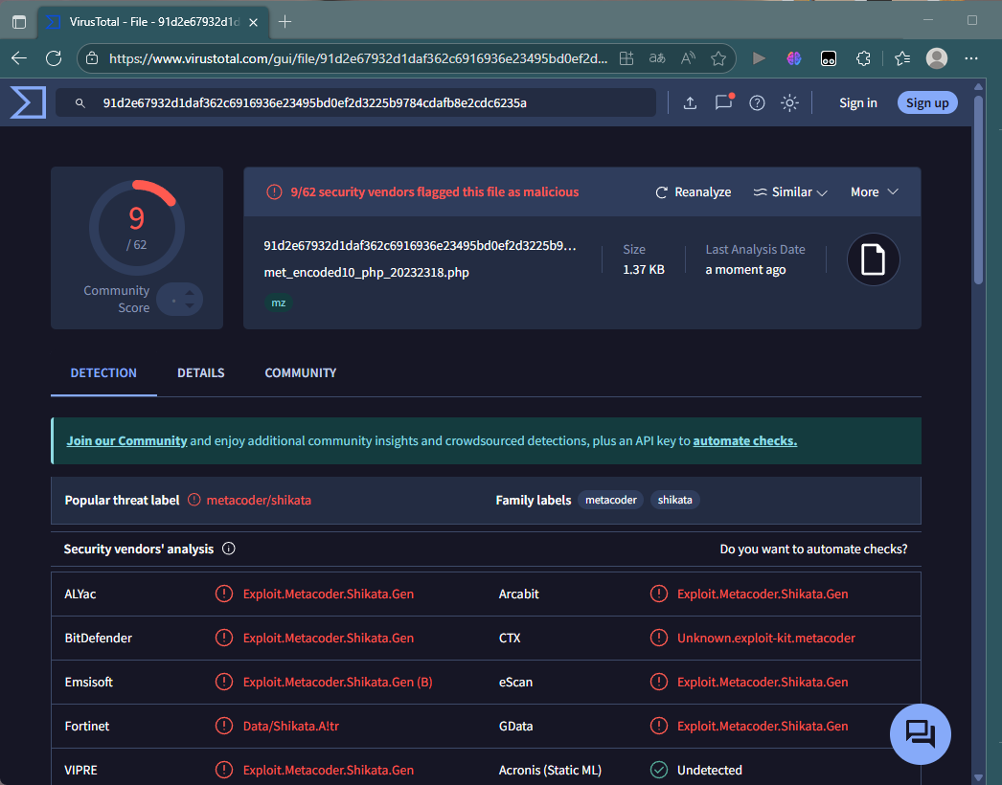Click the CTX result Unknown.exploit-kit.metacoder
1002x785 pixels.
(x=765, y=639)
